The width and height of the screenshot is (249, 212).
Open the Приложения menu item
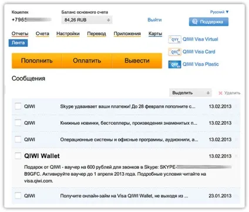coord(127,34)
